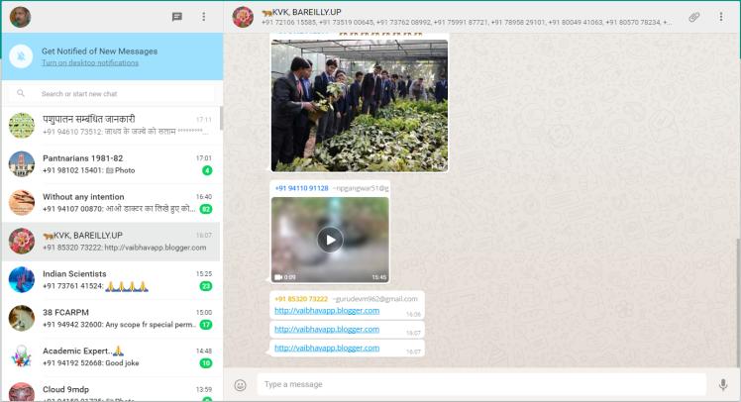Open the 38 FCARPM chat
This screenshot has height=402, width=741.
pyautogui.click(x=111, y=319)
